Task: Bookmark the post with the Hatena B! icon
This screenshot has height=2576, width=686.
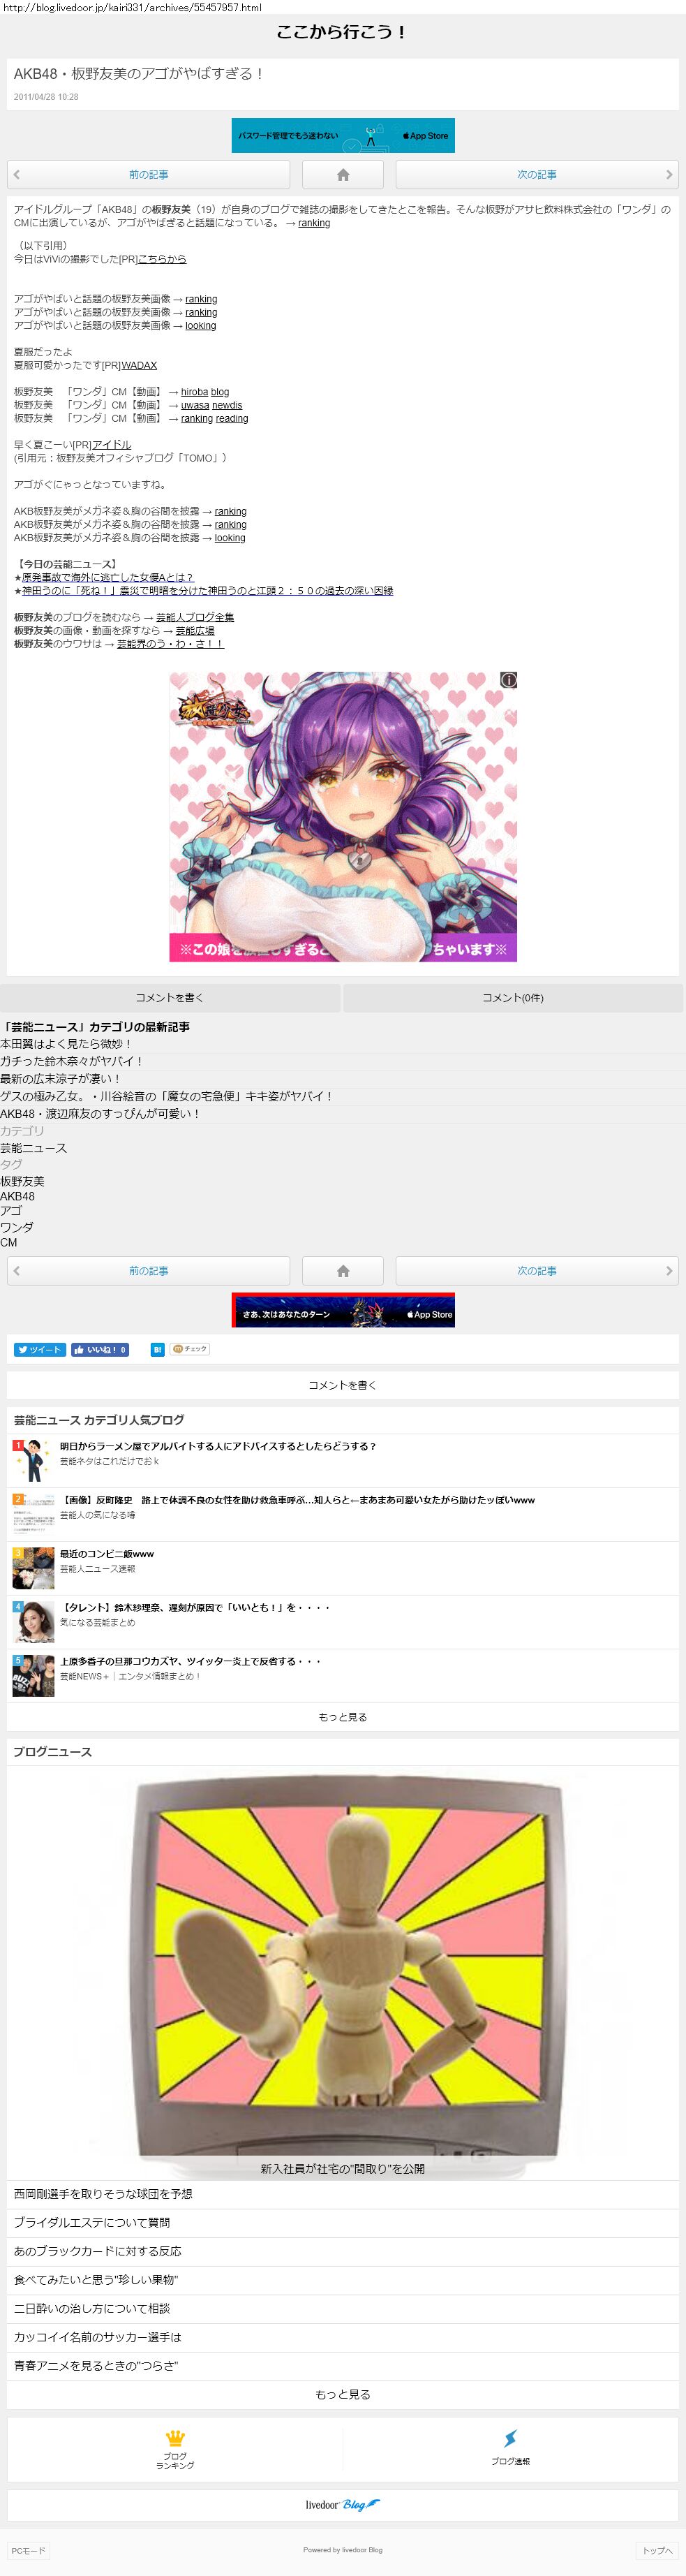Action: coord(157,1349)
